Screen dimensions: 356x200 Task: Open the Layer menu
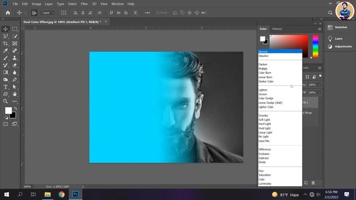pos(48,4)
